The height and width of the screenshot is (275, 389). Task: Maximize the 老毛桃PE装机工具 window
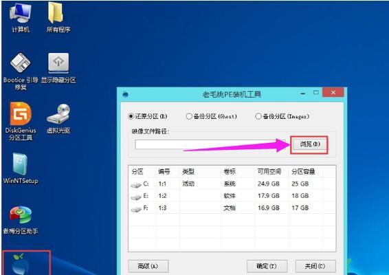pos(316,93)
